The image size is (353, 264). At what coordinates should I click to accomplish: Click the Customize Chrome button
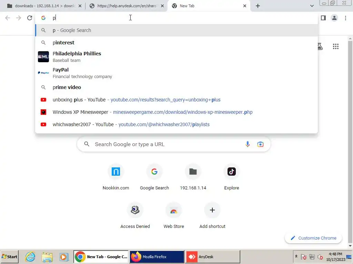[x=313, y=238]
